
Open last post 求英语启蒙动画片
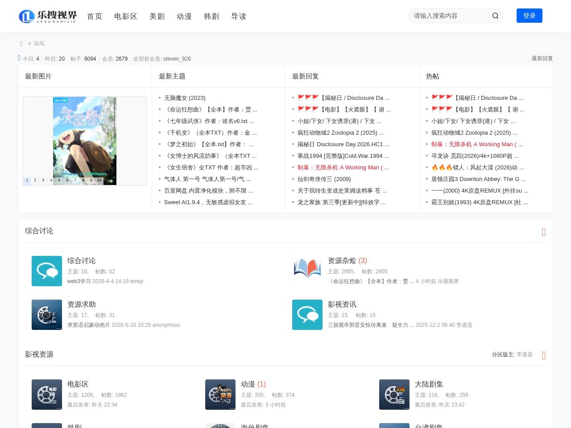point(89,325)
